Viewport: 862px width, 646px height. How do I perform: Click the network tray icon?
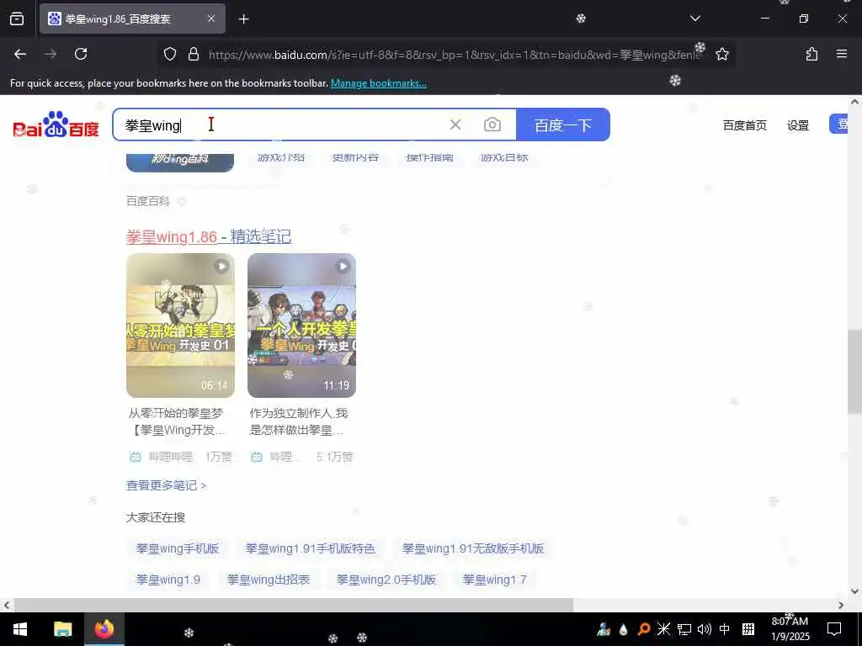click(684, 629)
